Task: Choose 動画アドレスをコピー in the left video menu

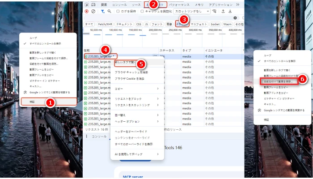Action: tap(42, 75)
